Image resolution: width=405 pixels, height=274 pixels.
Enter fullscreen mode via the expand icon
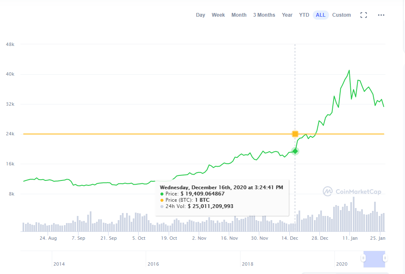[363, 15]
